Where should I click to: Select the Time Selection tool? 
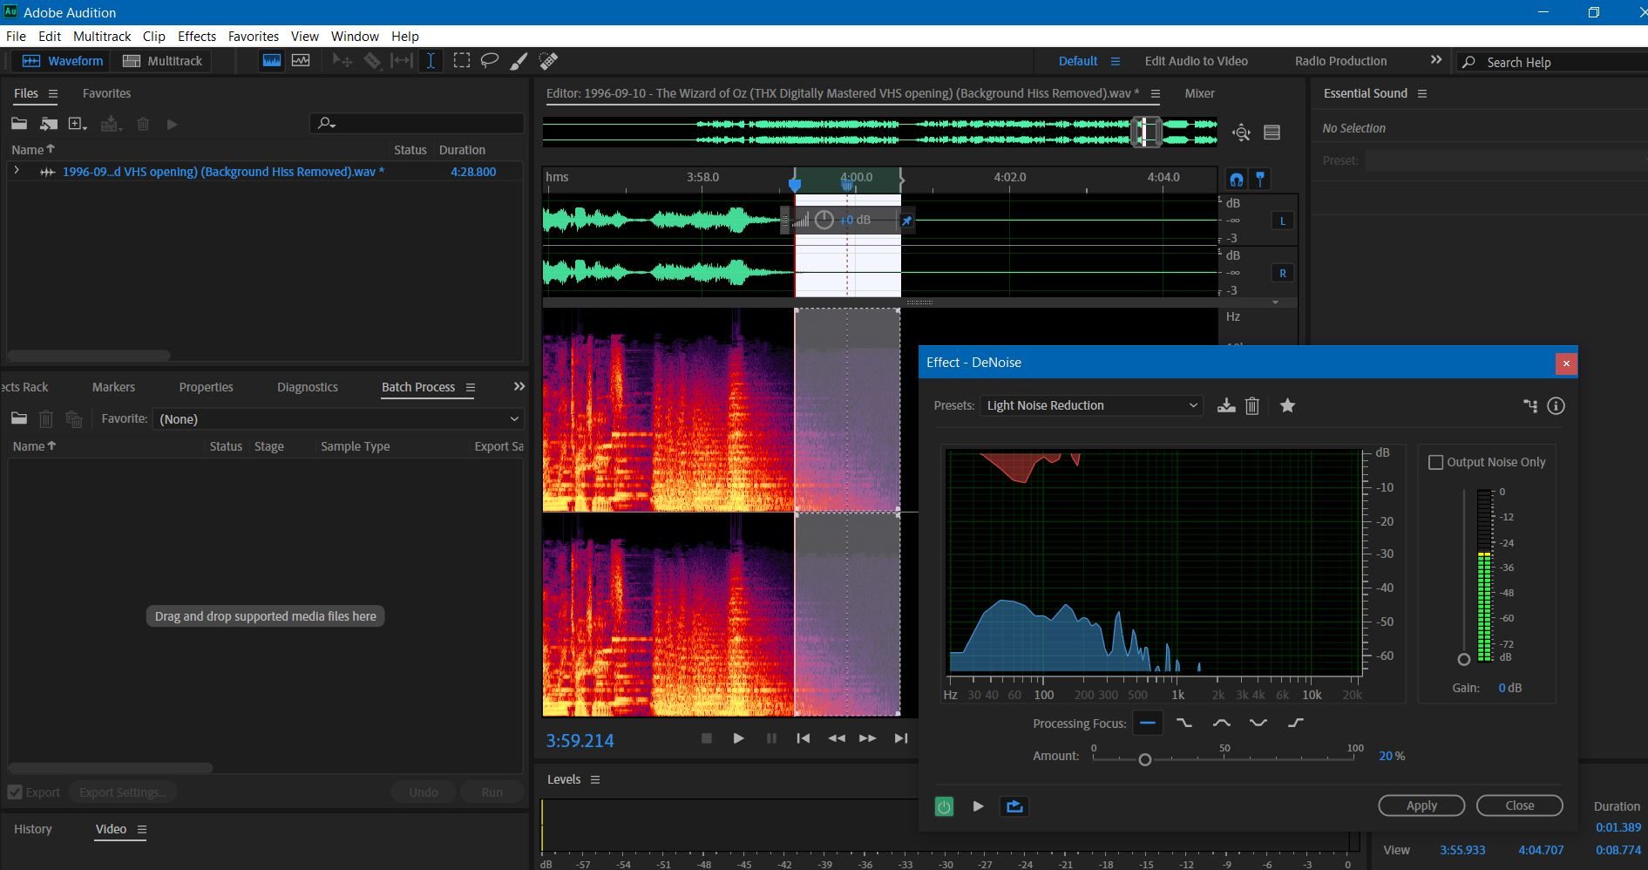click(431, 61)
